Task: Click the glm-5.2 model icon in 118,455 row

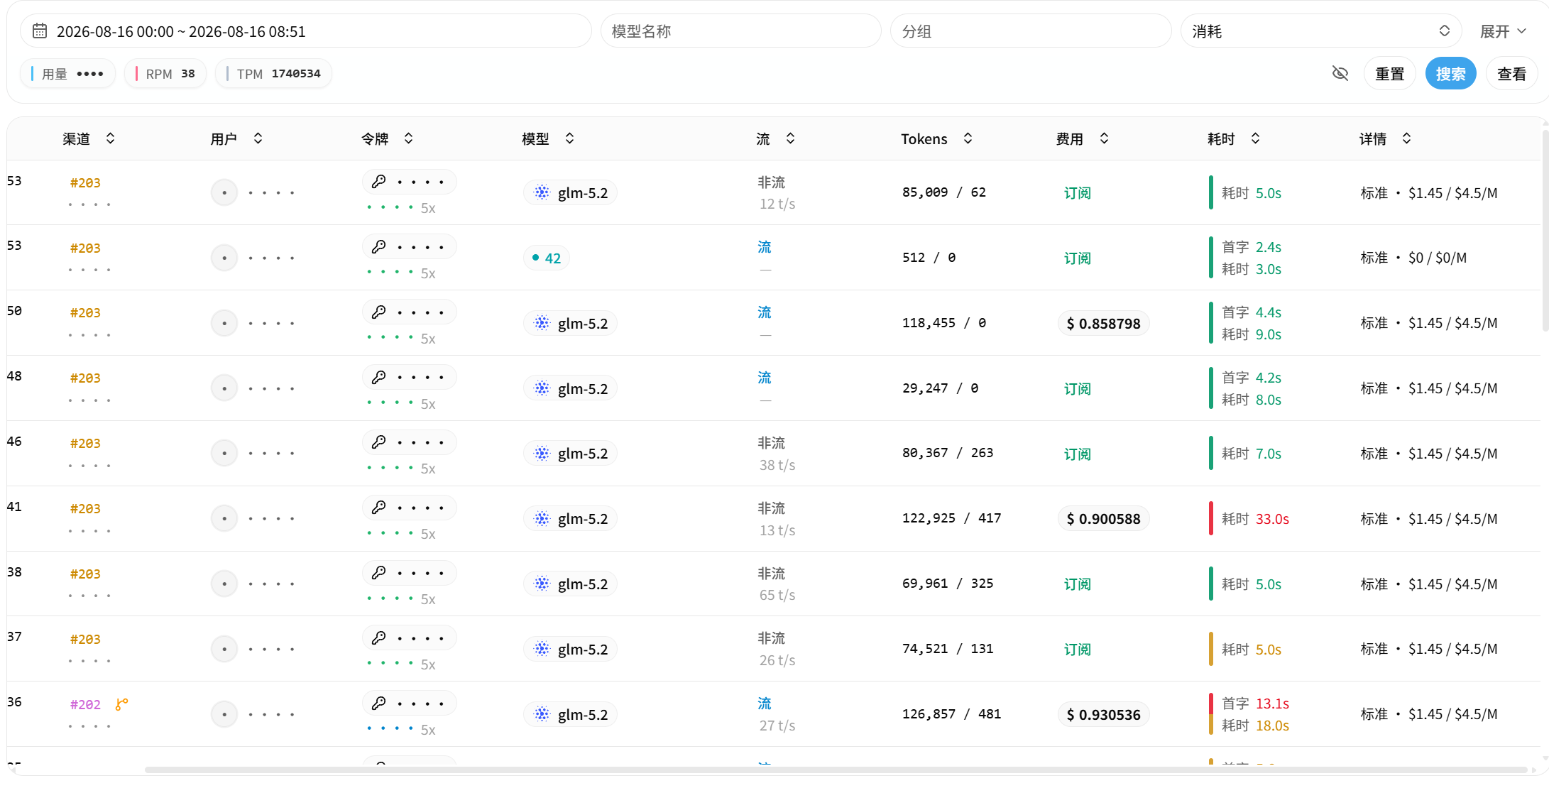Action: pos(542,323)
